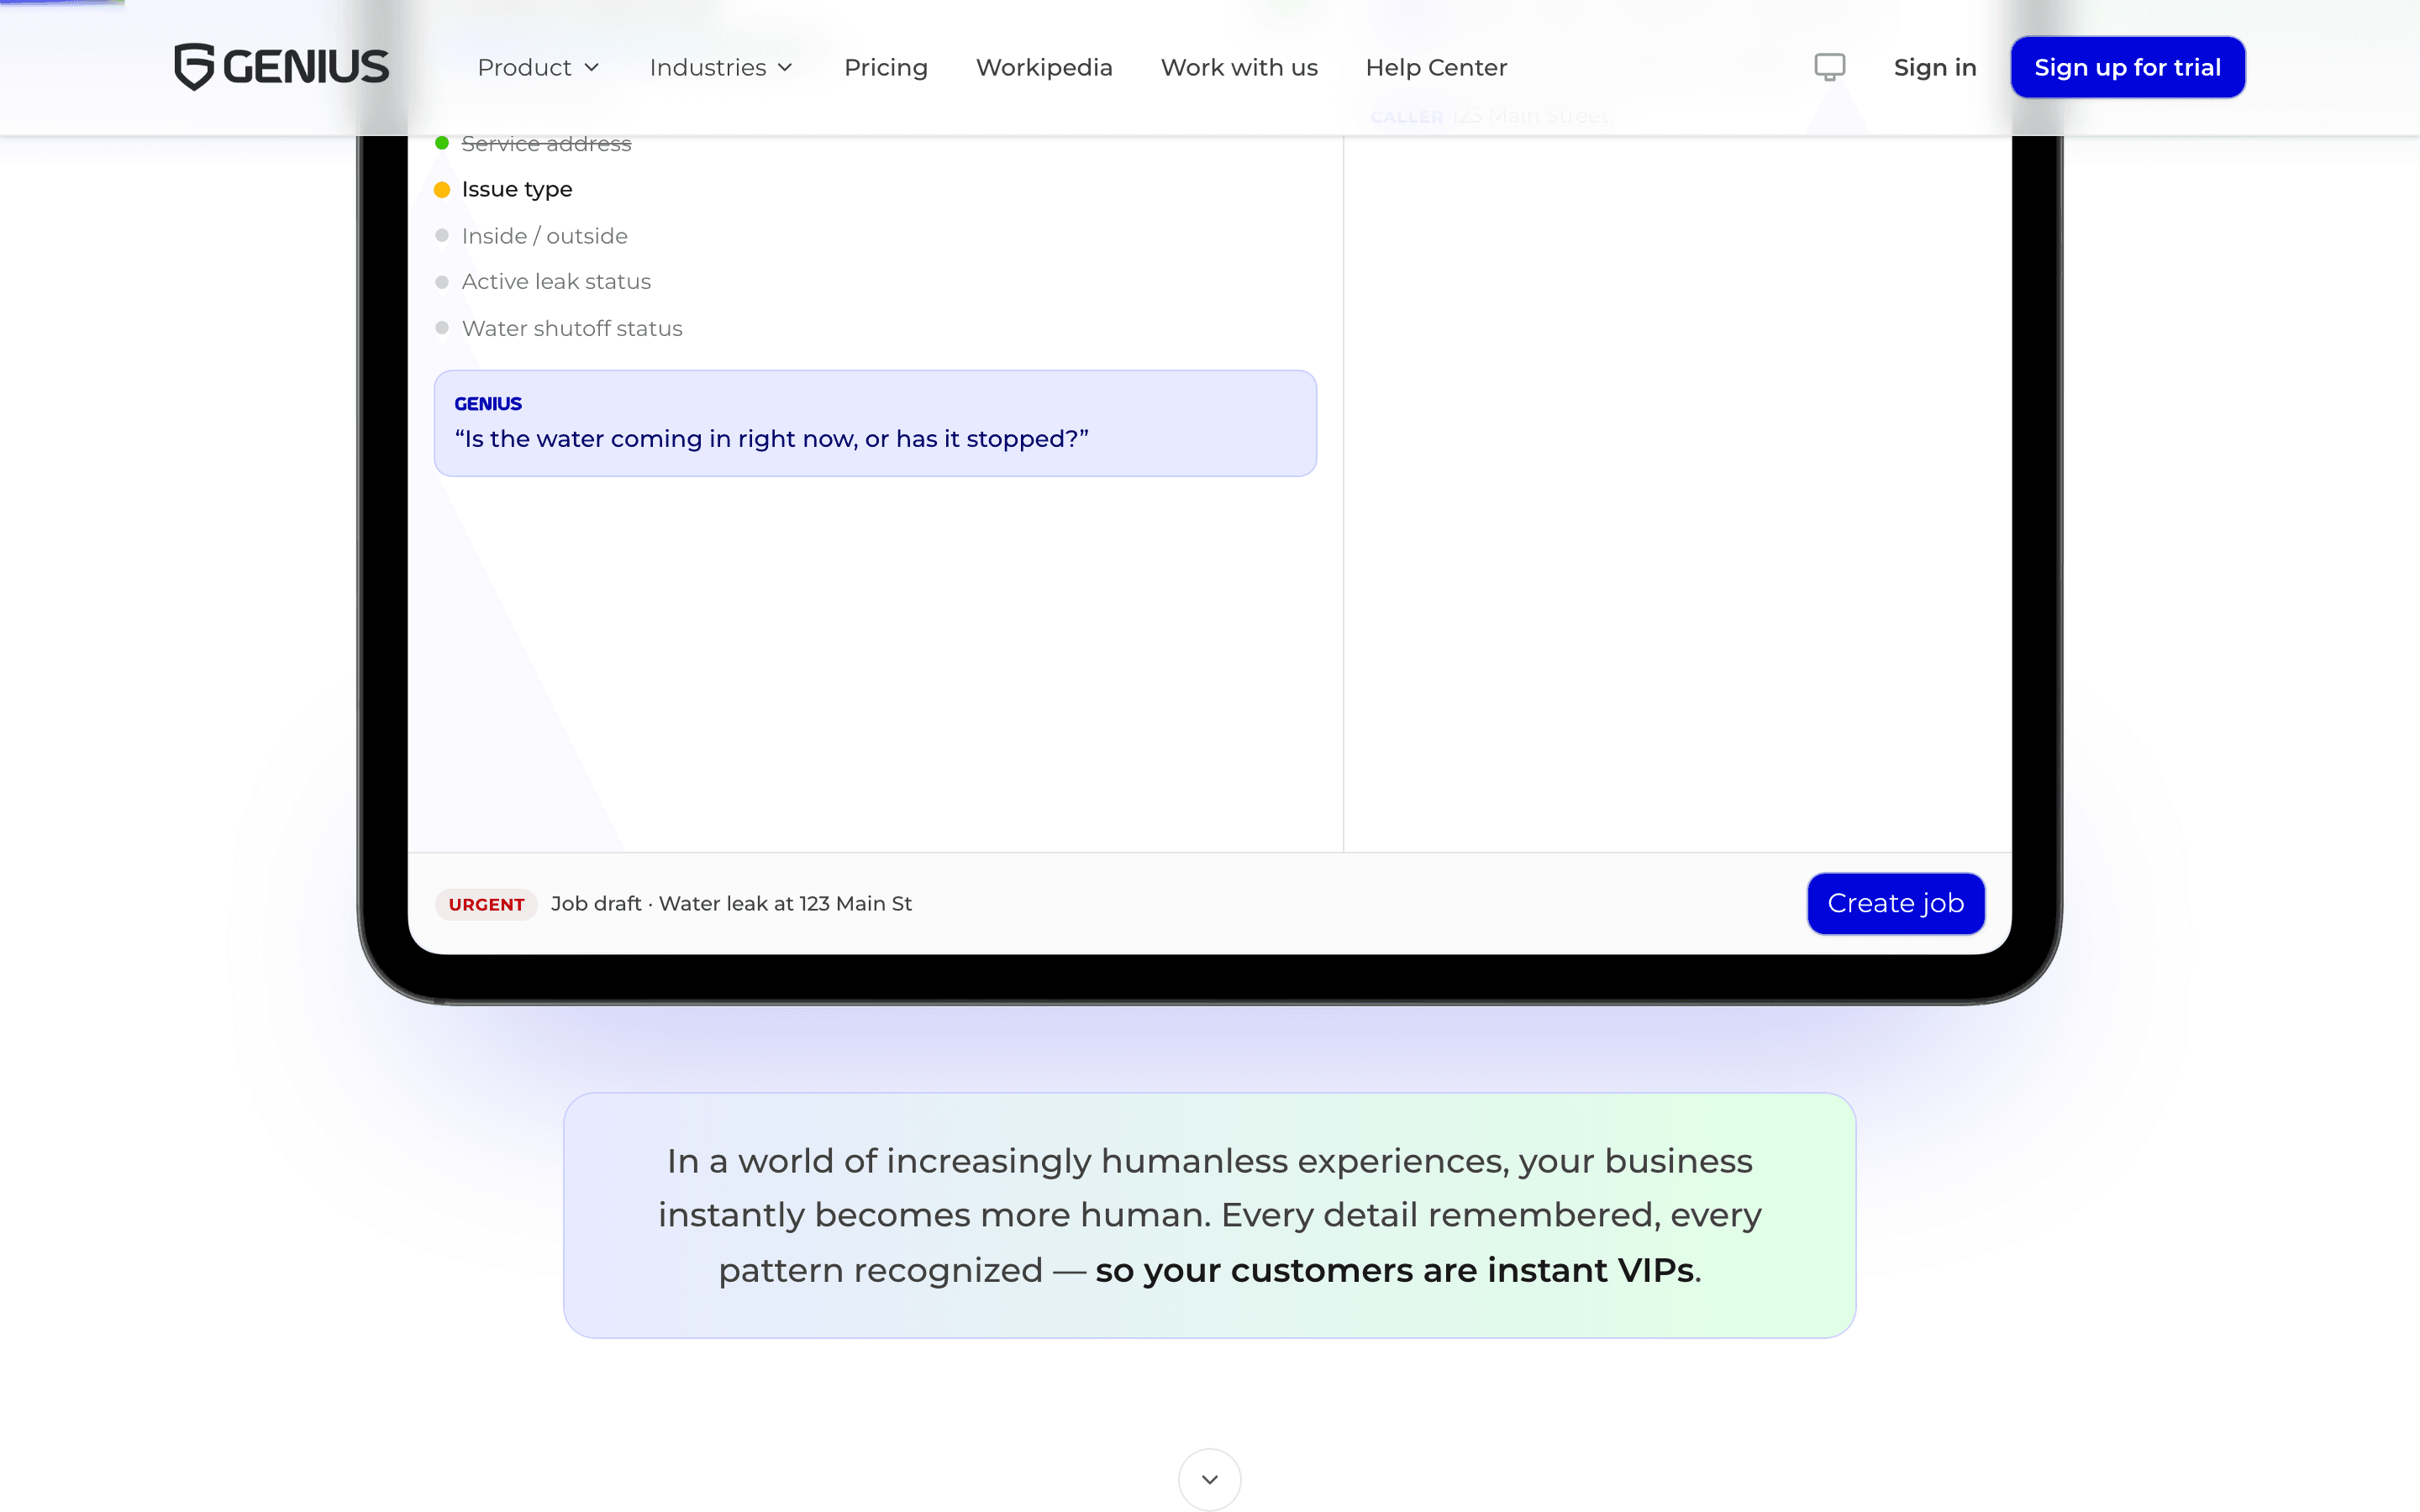Click the monitor icon in the header
The height and width of the screenshot is (1512, 2420).
[1829, 67]
